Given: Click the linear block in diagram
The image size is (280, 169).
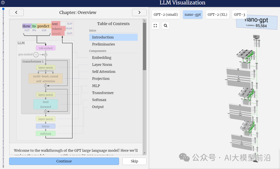Looking at the screenshot, I should [x=46, y=126].
